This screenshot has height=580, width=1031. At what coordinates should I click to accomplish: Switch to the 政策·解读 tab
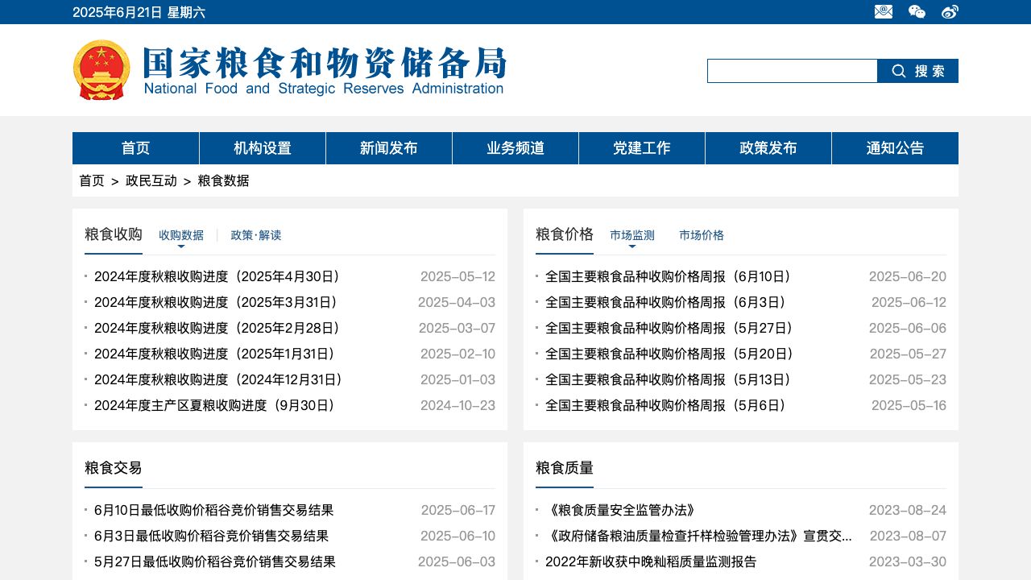point(256,235)
